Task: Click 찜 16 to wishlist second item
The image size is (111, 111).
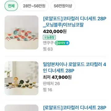Action: click(x=47, y=90)
